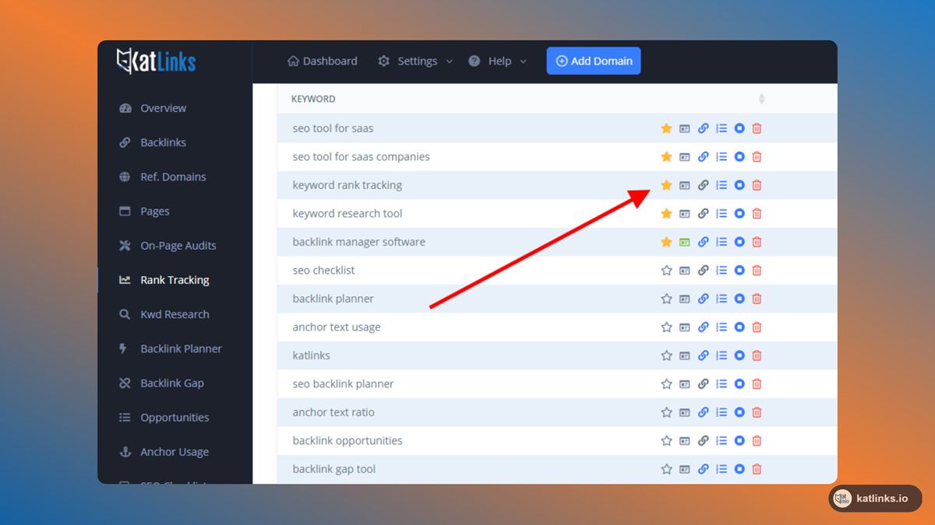This screenshot has width=935, height=525.
Task: Click link icon in 'anchor text usage' row
Action: pyautogui.click(x=703, y=327)
